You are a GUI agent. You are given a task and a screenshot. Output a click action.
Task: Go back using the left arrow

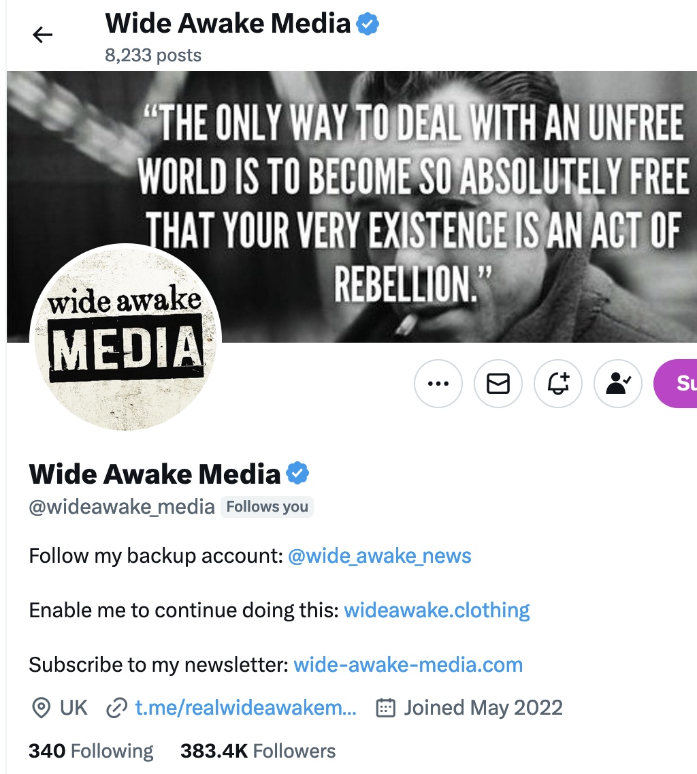pos(42,35)
